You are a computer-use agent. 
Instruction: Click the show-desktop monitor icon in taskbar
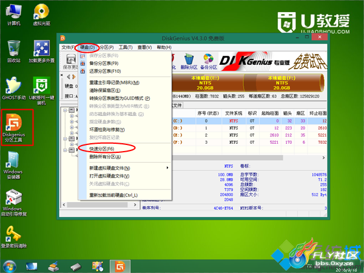pyautogui.click(x=32, y=266)
